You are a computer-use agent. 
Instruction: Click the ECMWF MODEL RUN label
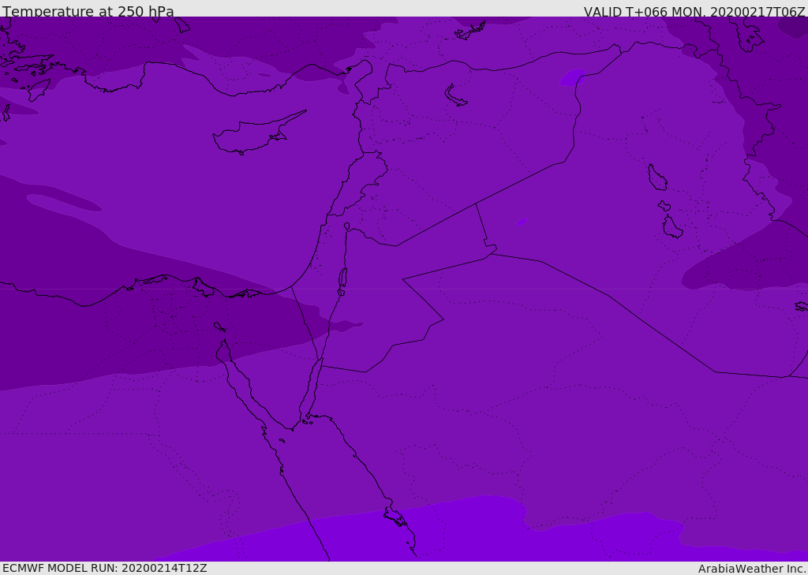click(105, 568)
